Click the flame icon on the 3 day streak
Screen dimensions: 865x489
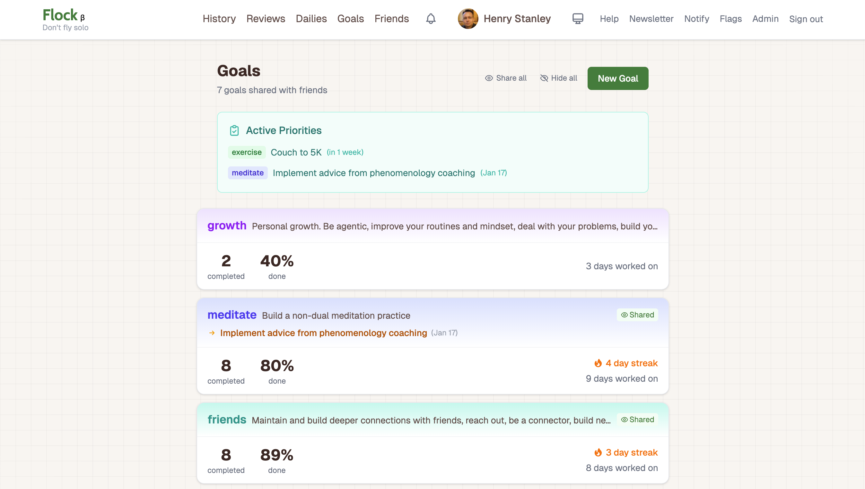coord(599,452)
